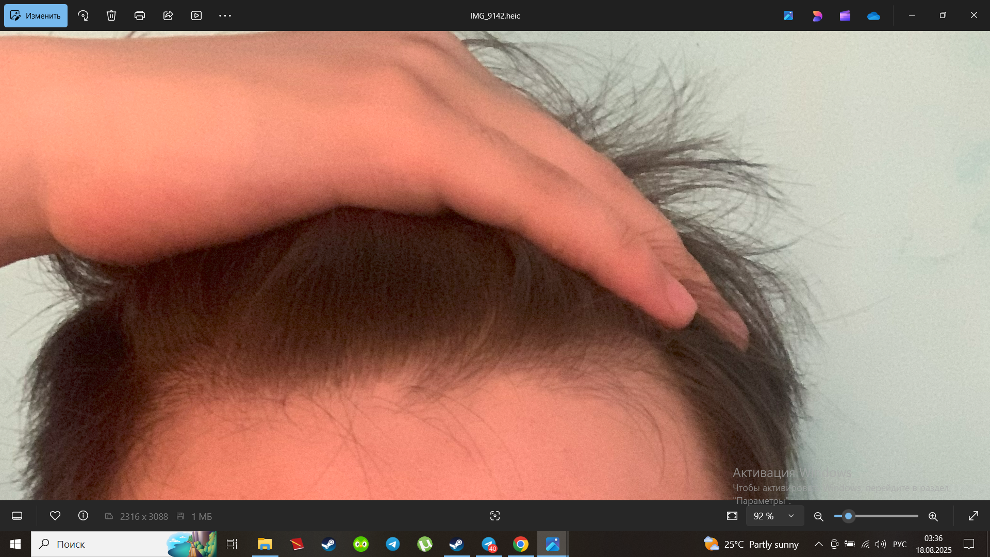Open Task View on the taskbar
This screenshot has height=557, width=990.
point(232,544)
